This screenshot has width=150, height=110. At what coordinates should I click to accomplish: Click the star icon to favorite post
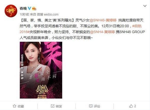click(x=14, y=106)
